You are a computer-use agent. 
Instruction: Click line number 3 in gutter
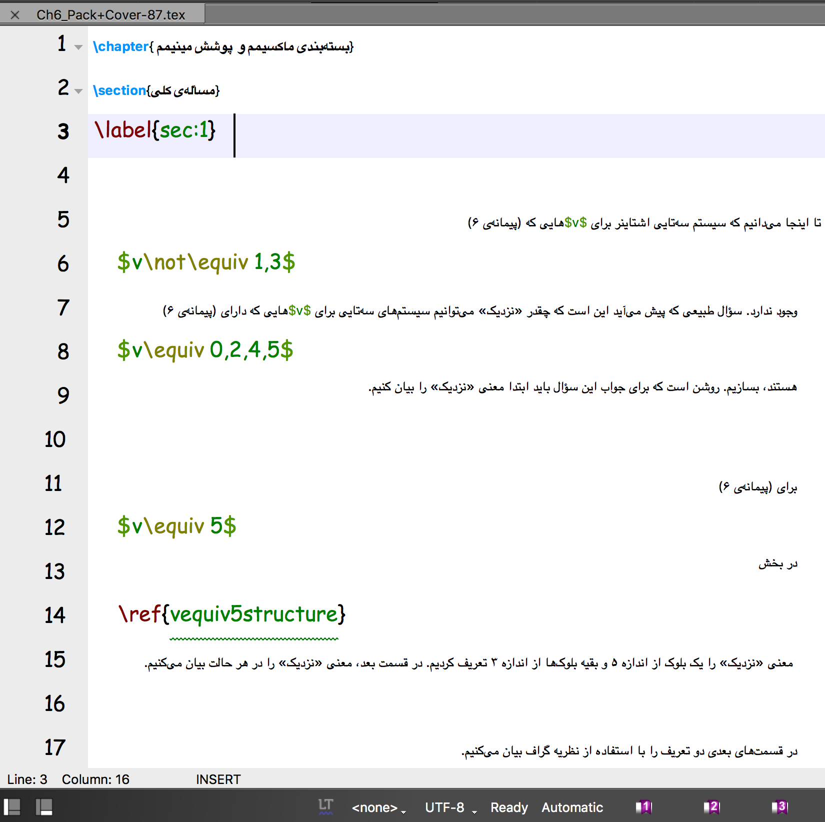pyautogui.click(x=63, y=131)
